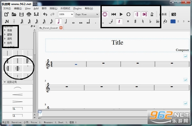Image resolution: width=192 pixels, height=126 pixels.
Task: Toggle MIDI input with the round connector icon
Action: point(105,14)
